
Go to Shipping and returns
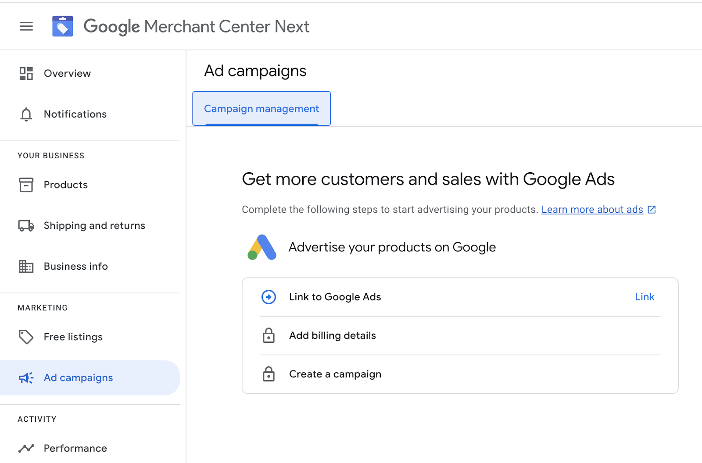[x=94, y=226]
